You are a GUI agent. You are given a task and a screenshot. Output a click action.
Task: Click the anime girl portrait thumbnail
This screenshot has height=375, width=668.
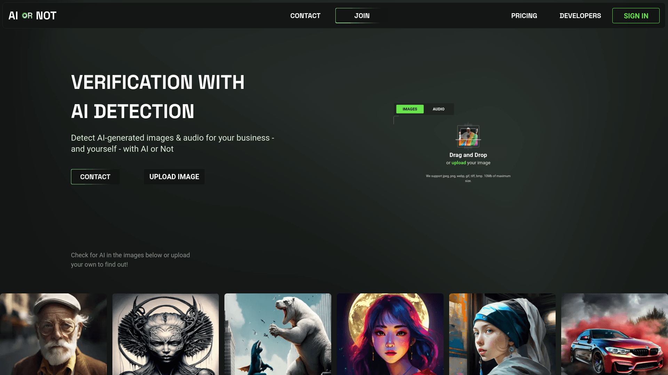tap(390, 334)
